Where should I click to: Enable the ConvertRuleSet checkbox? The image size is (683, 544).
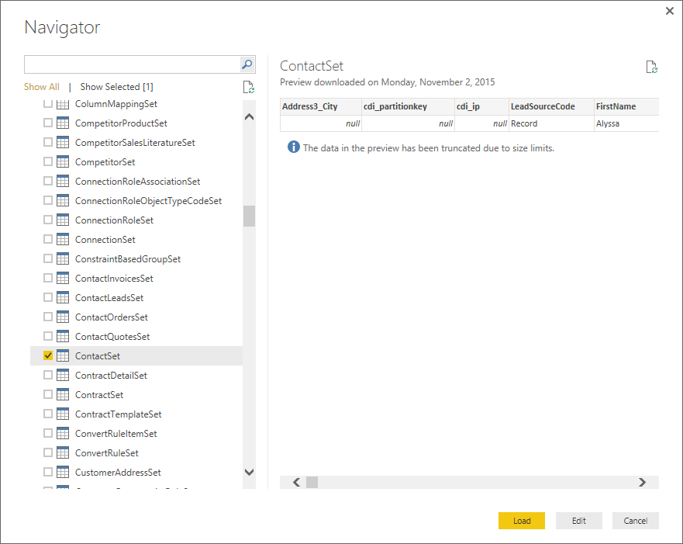tap(48, 453)
